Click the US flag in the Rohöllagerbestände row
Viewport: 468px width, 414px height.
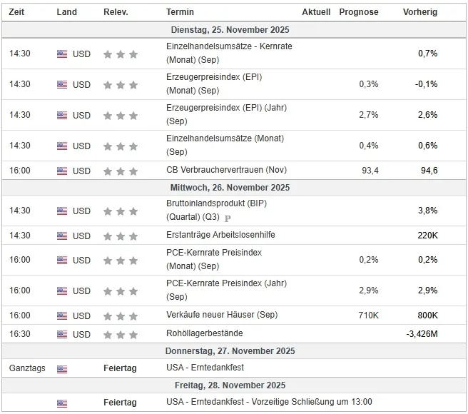pyautogui.click(x=62, y=334)
